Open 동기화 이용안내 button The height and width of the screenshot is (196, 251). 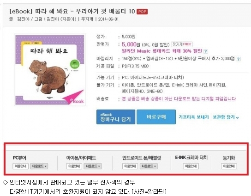229,166
